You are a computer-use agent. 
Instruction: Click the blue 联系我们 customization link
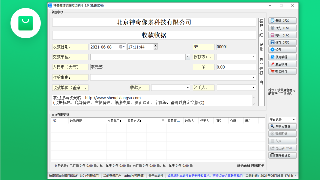[x=205, y=176]
